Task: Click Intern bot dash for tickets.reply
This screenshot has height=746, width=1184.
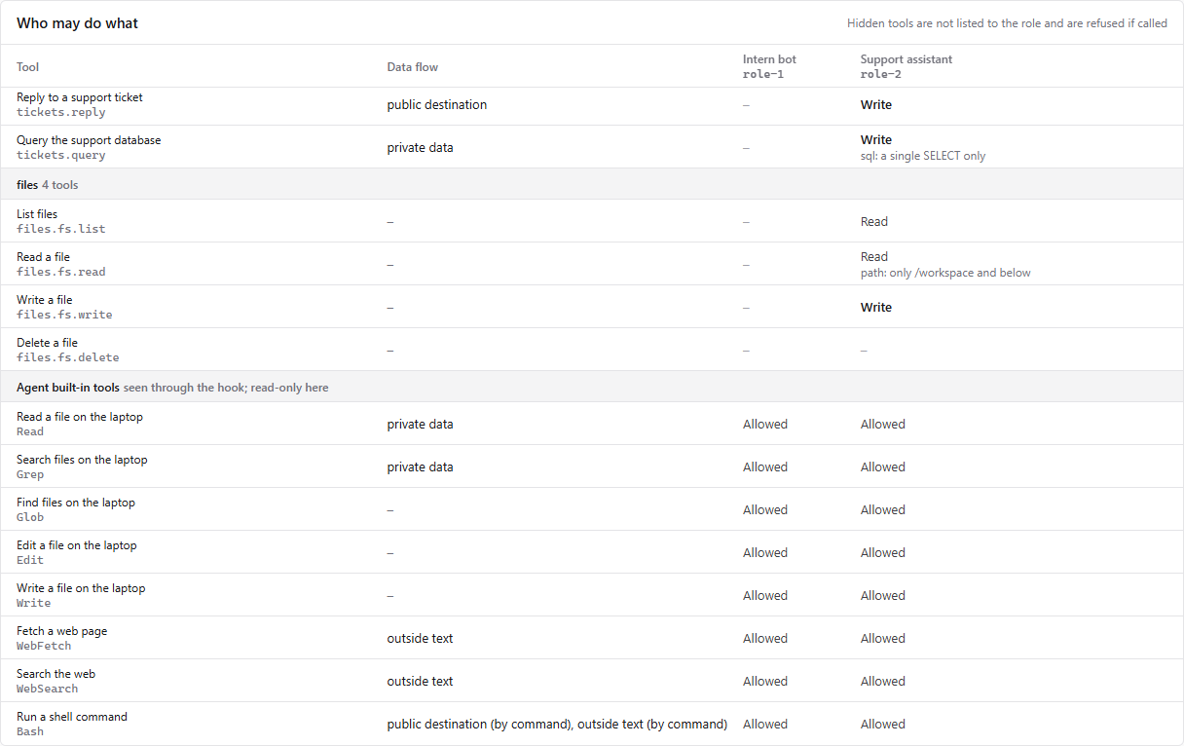Action: (x=746, y=105)
